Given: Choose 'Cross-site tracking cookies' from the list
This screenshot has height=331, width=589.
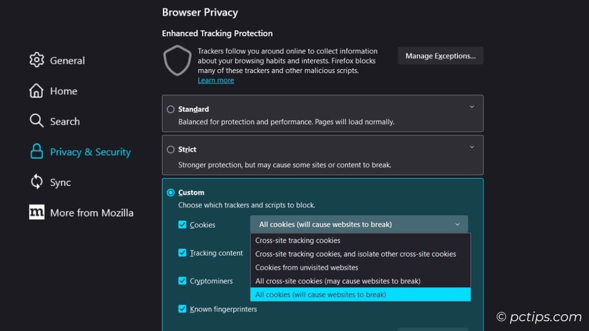Looking at the screenshot, I should (297, 240).
